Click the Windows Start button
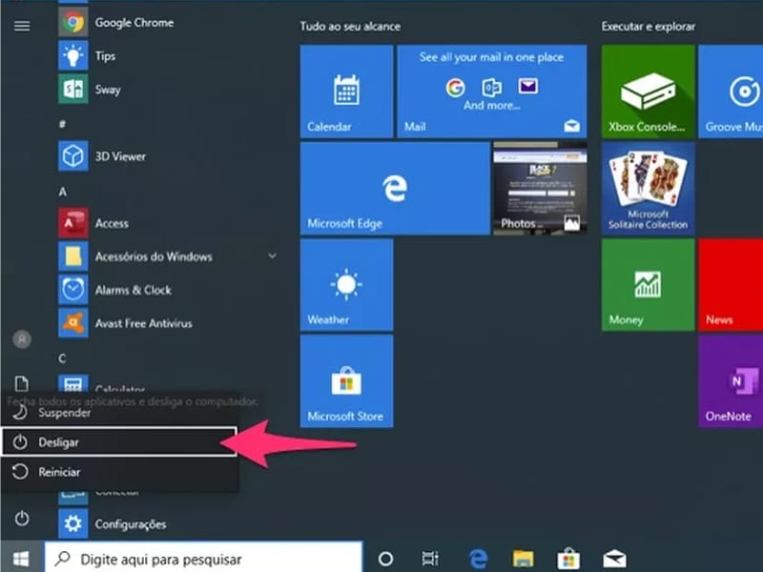 [21, 558]
